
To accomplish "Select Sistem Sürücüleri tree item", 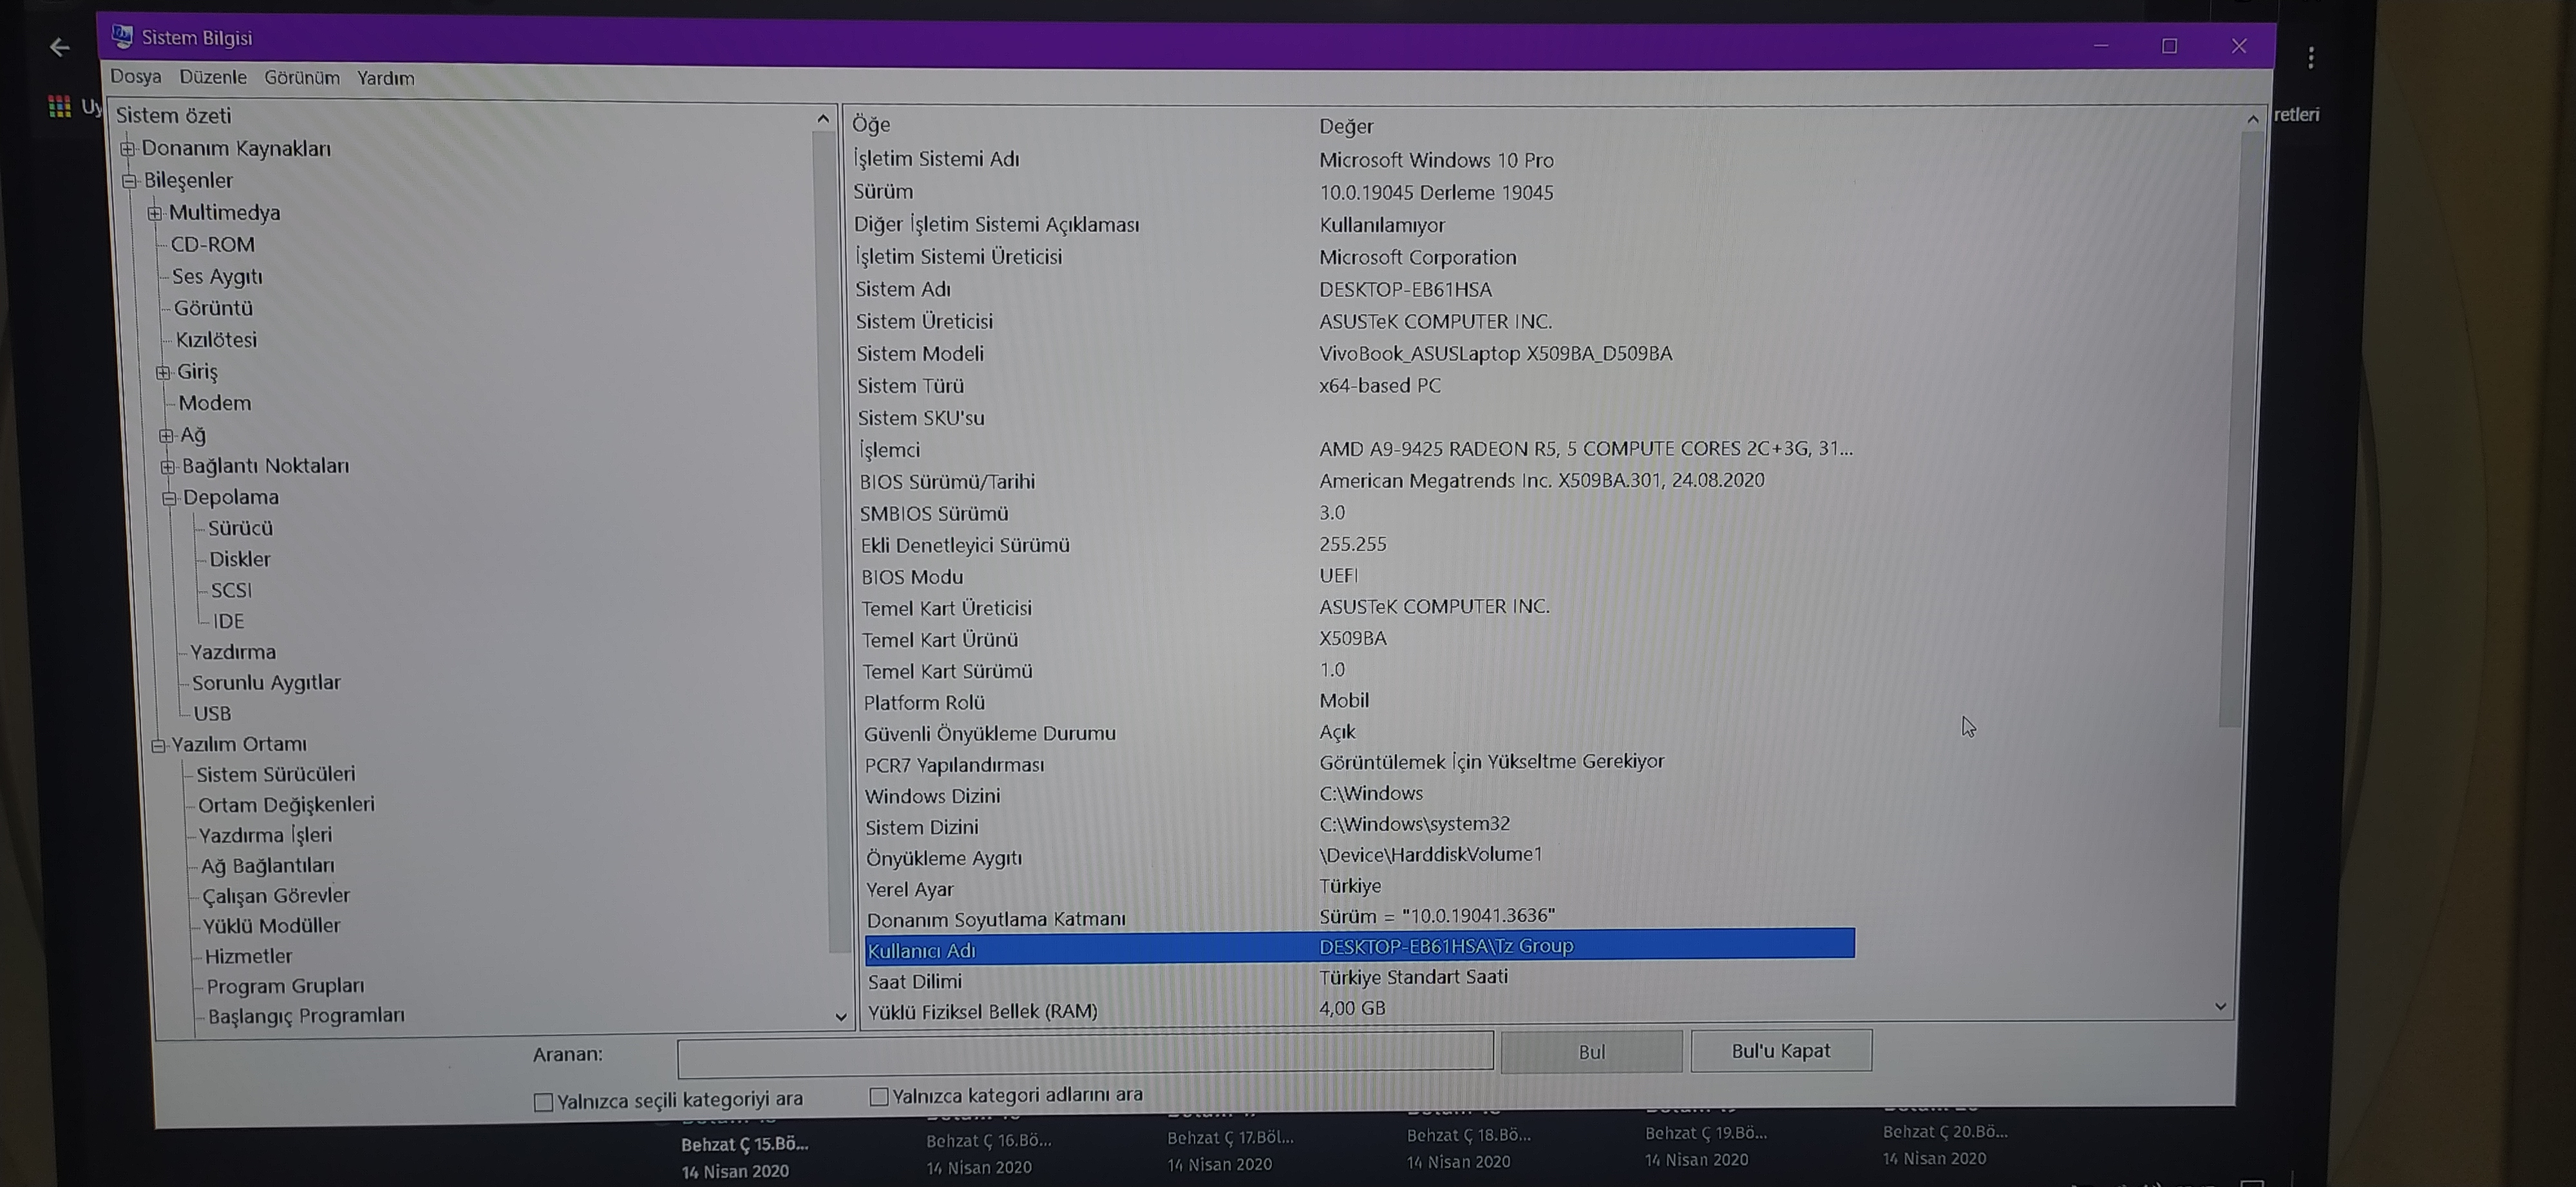I will click(276, 775).
